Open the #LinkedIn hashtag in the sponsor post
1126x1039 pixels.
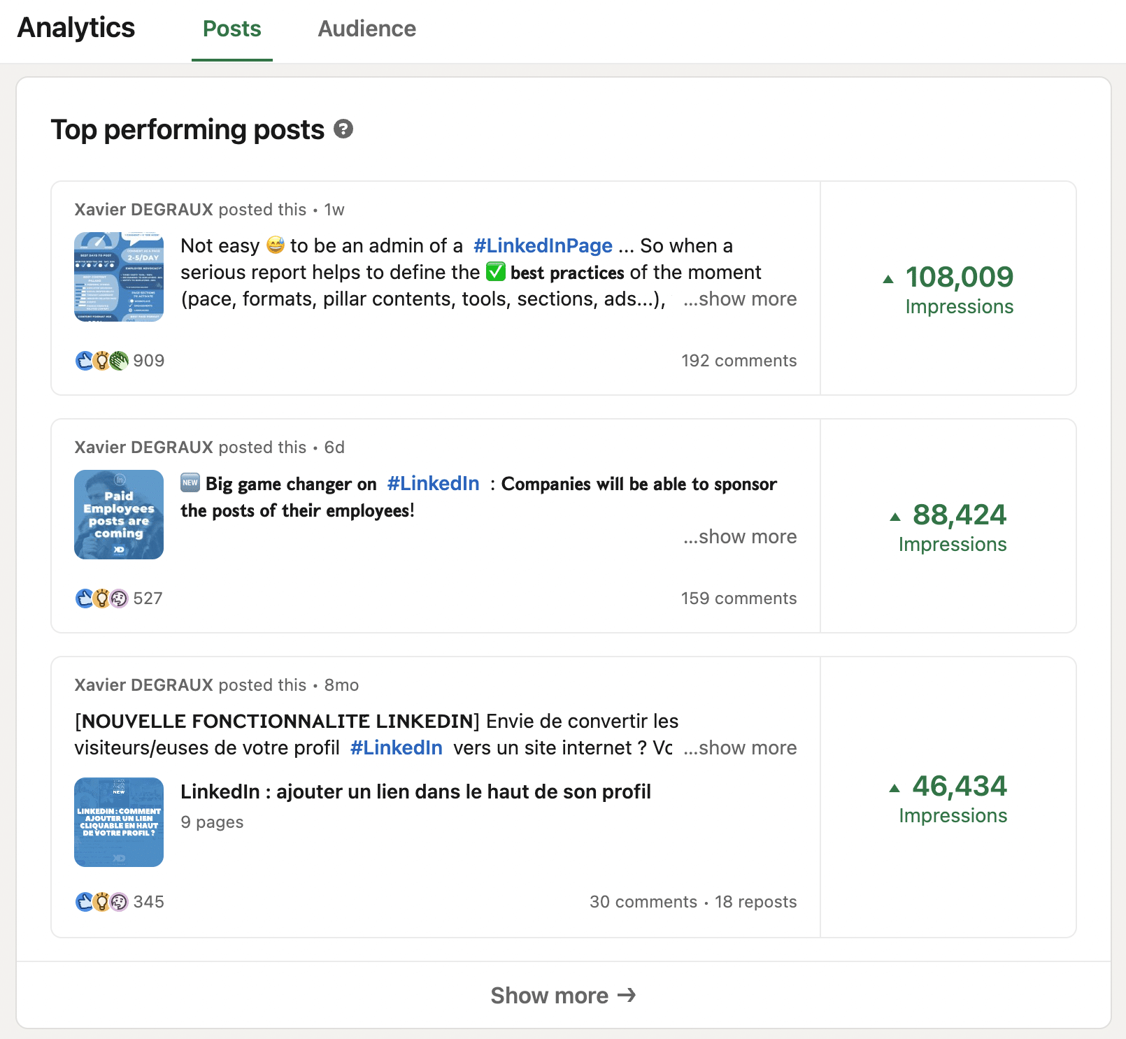pyautogui.click(x=433, y=484)
